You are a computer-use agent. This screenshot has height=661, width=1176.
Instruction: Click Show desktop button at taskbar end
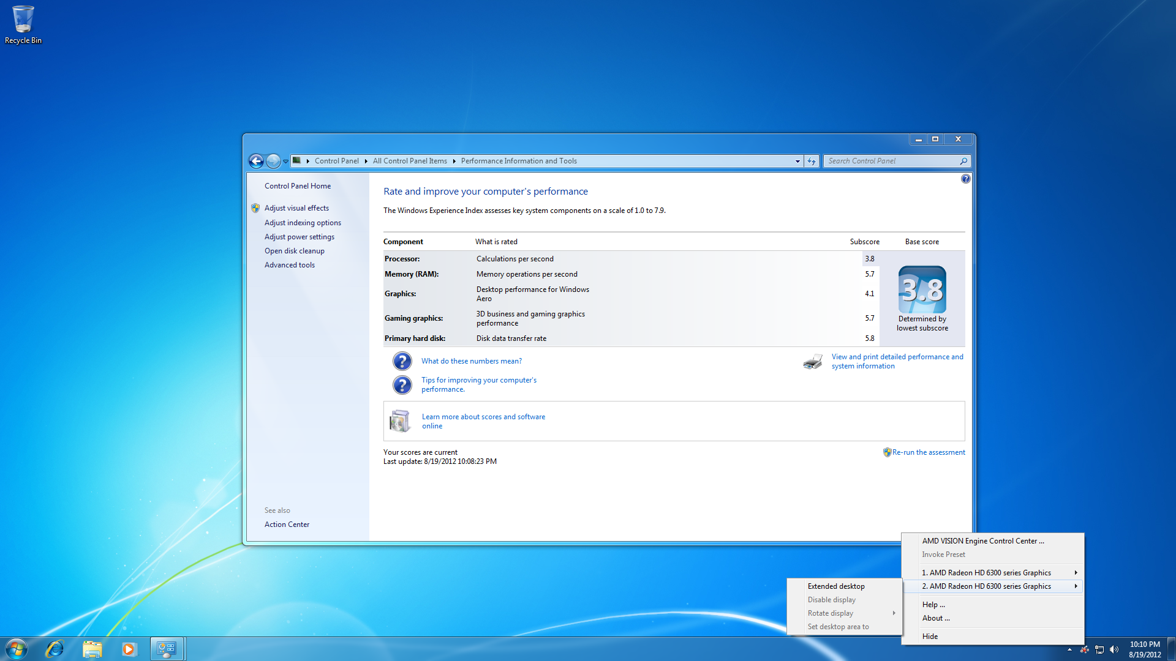1172,649
